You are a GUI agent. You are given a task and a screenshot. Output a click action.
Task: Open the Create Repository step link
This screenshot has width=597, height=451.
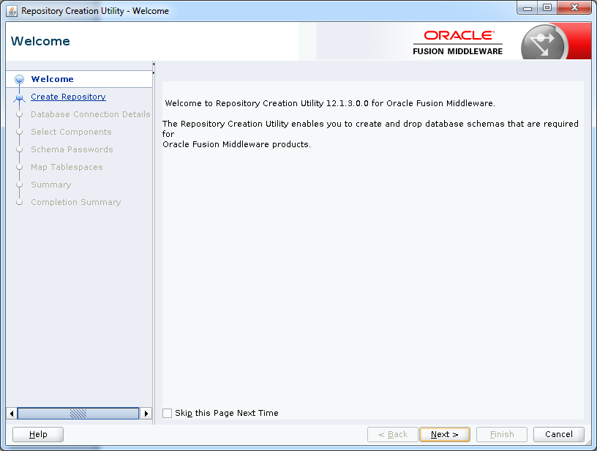point(68,97)
